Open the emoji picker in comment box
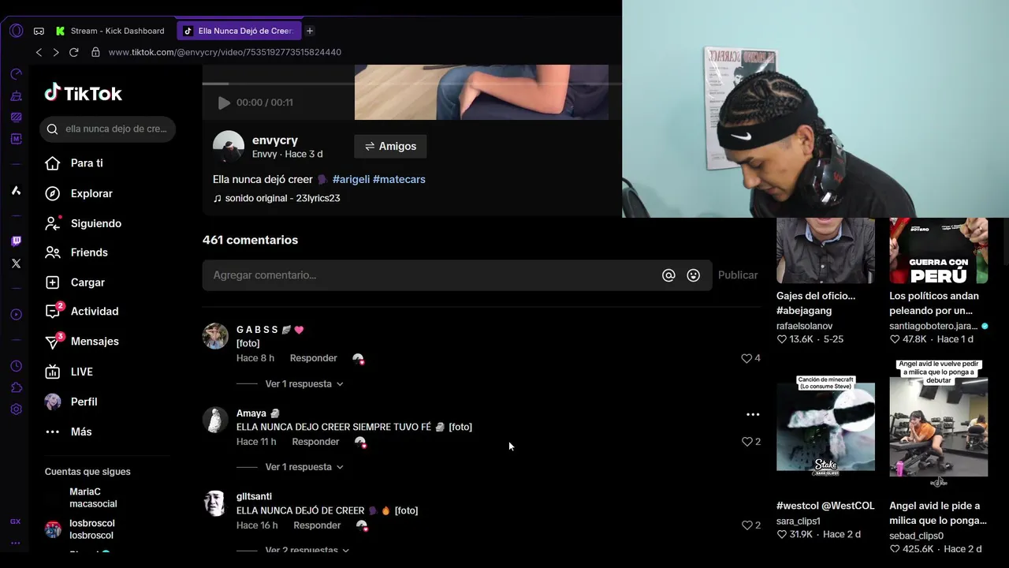Viewport: 1009px width, 568px height. (694, 275)
